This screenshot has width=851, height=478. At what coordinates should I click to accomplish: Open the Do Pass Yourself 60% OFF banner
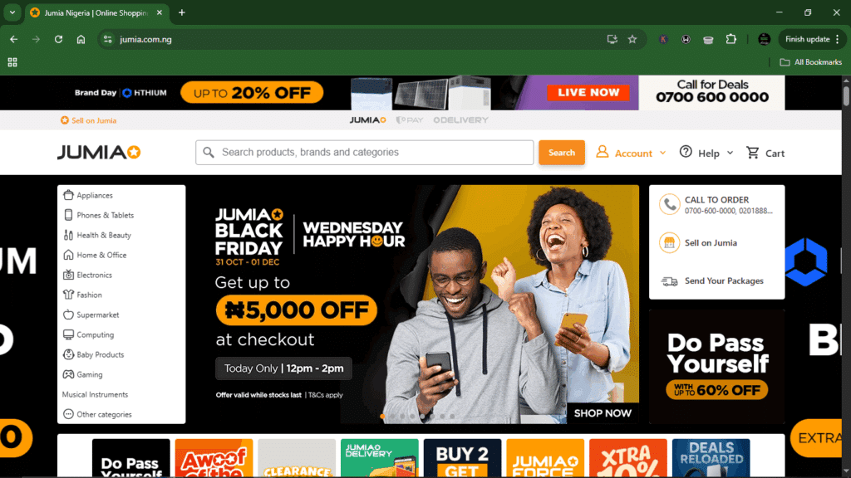[717, 366]
